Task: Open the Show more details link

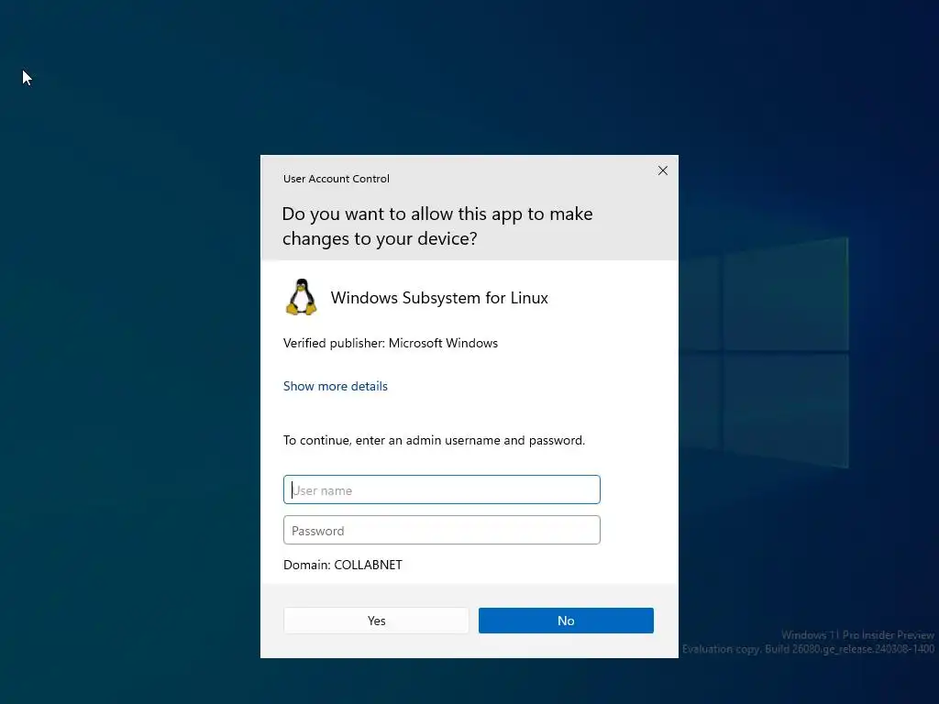Action: pos(336,386)
